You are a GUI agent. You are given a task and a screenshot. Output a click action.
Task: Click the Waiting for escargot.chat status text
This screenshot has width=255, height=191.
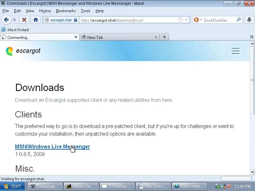coord(23,179)
